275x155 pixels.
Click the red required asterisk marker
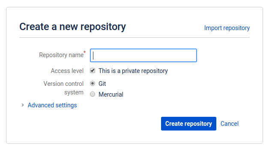pyautogui.click(x=85, y=52)
